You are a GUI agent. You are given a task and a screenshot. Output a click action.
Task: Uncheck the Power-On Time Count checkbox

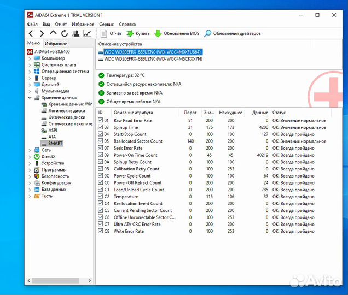(x=100, y=155)
